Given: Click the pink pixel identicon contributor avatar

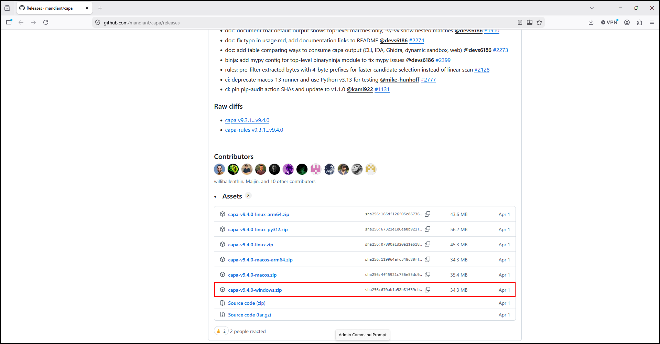Looking at the screenshot, I should (x=316, y=169).
